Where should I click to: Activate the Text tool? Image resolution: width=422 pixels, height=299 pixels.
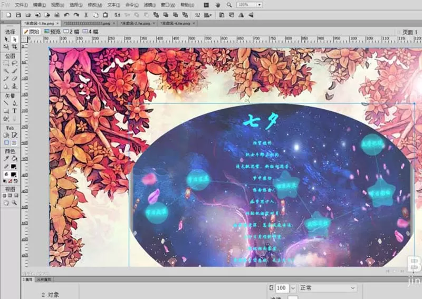[15, 111]
